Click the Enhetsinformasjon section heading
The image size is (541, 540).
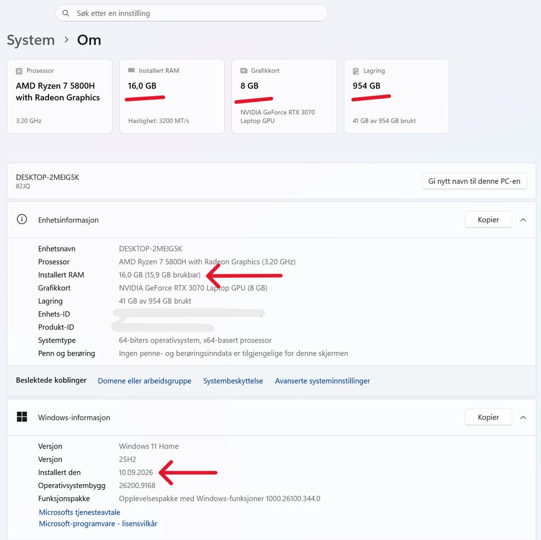pos(68,220)
